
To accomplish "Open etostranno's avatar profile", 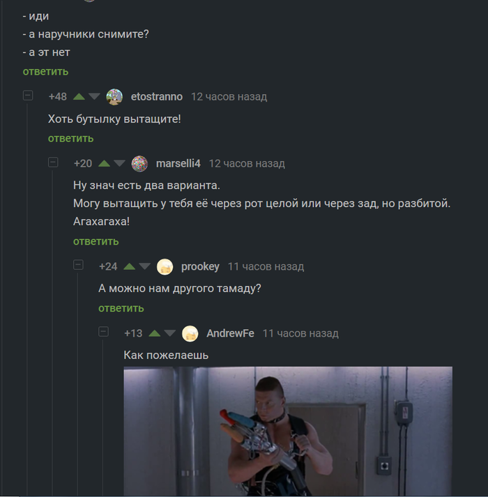I will tap(114, 97).
